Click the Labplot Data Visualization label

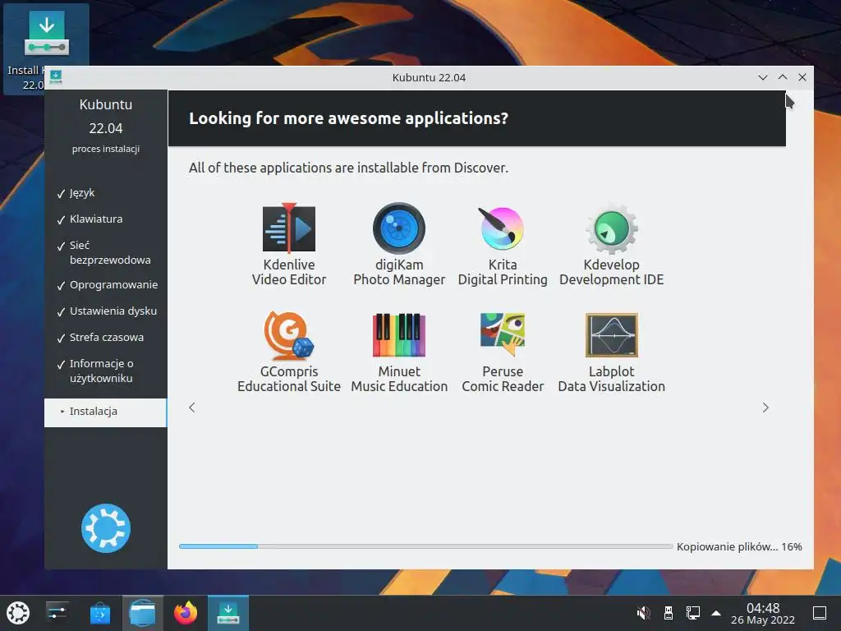point(611,379)
